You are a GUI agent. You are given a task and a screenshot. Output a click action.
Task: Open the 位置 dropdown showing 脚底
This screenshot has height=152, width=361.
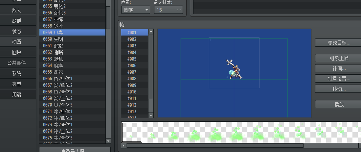(136, 10)
